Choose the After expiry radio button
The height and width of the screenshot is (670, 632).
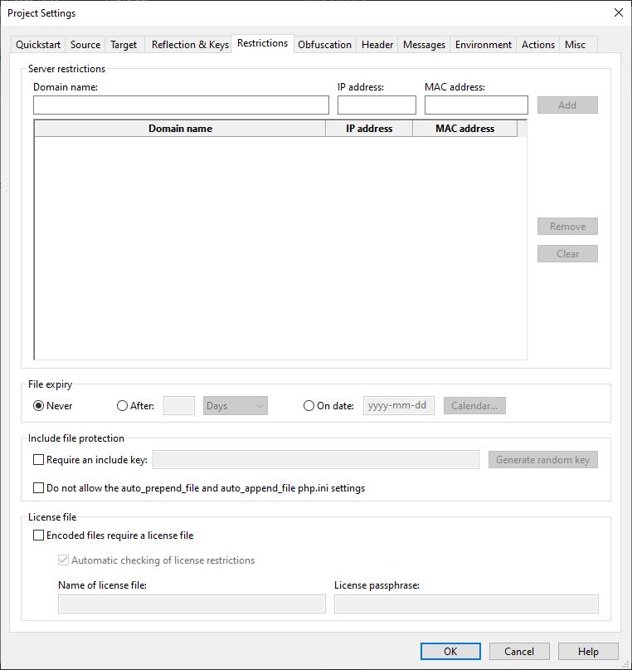point(123,406)
